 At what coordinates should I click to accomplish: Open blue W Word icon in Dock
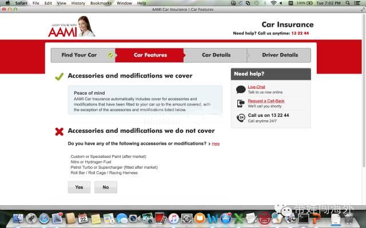tap(212, 219)
